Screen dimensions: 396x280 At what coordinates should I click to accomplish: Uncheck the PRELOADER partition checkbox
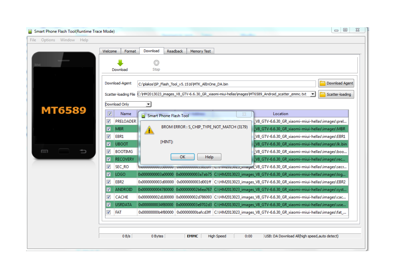coord(109,121)
